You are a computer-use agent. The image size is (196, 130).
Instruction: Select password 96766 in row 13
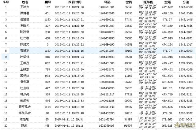128,82
